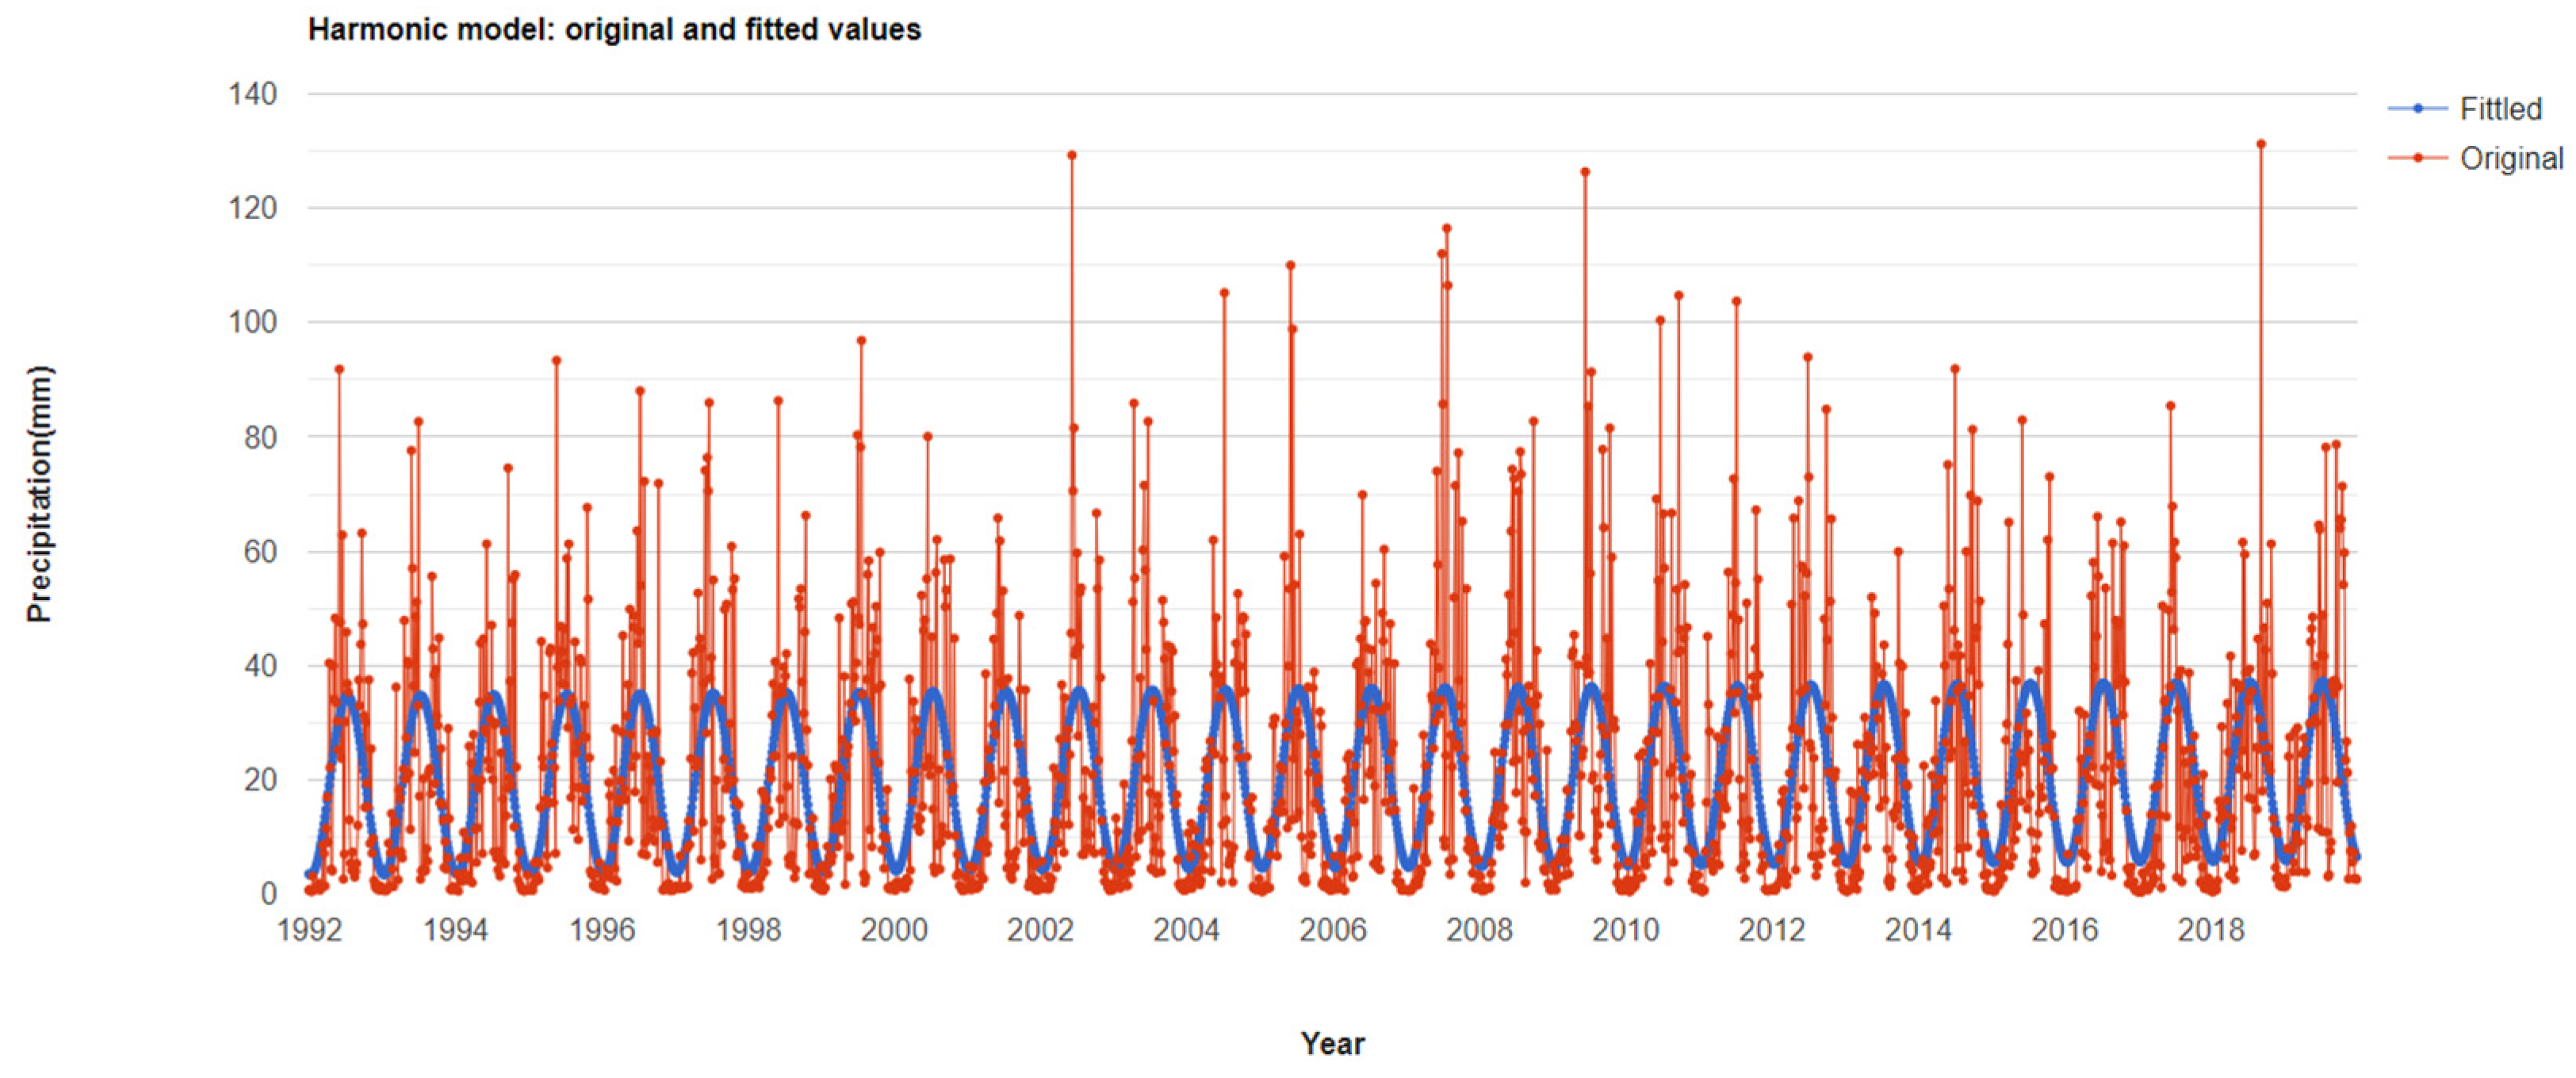Click the red spike peak near 2002

[1072, 156]
